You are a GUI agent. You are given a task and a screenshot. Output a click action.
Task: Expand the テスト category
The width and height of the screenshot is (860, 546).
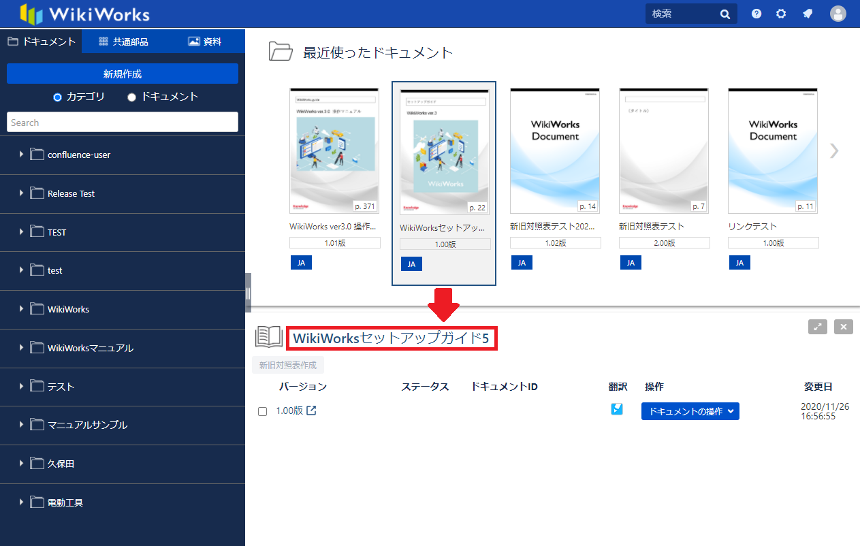point(21,387)
